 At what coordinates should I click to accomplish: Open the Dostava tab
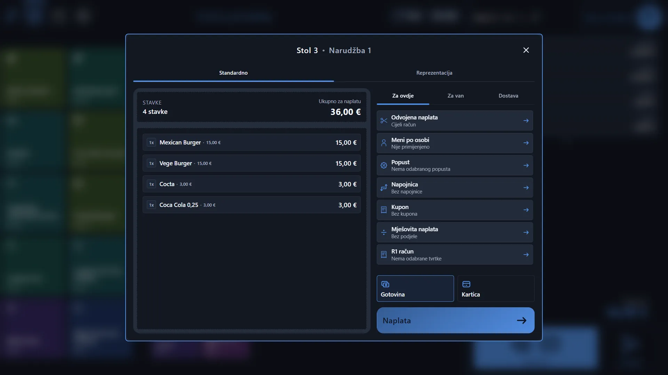click(x=508, y=96)
